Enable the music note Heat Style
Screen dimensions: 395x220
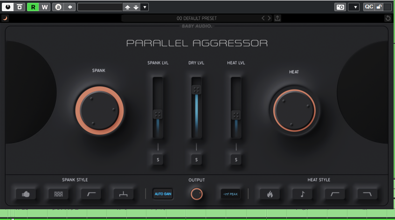(302, 194)
